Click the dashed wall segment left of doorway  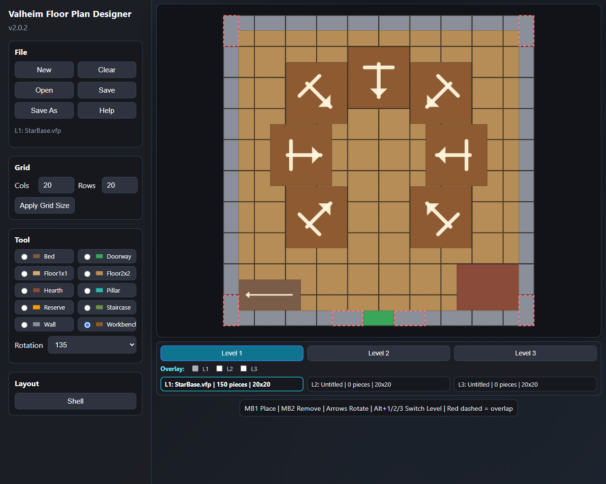tap(348, 318)
